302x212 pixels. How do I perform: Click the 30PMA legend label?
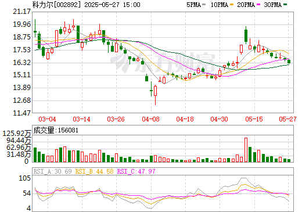(272, 5)
